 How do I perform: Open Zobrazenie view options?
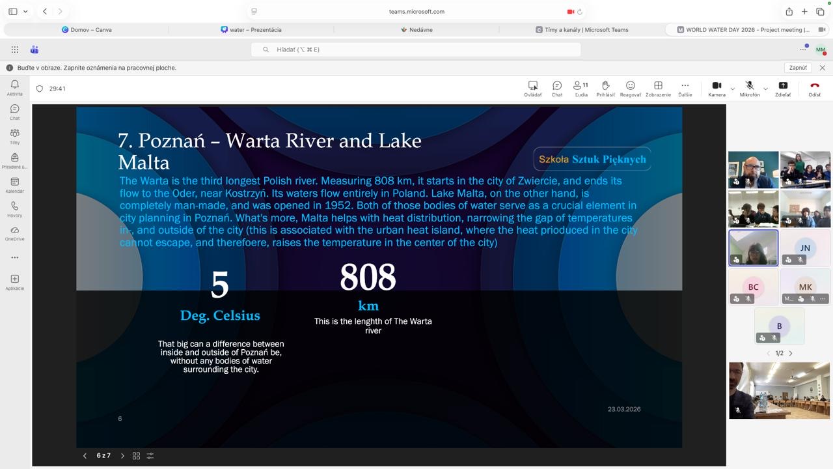[658, 89]
